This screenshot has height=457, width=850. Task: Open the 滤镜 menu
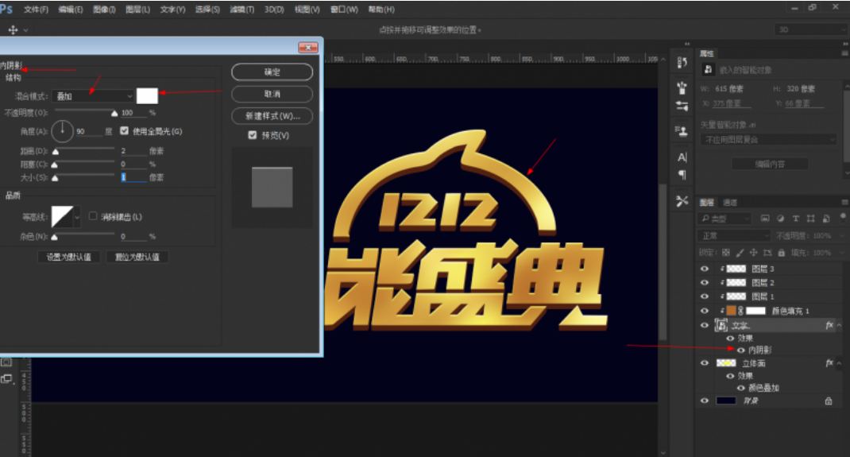click(241, 10)
